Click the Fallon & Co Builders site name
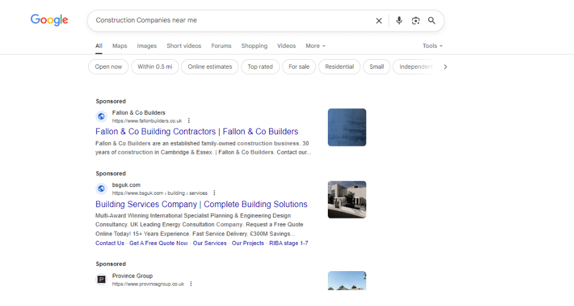Viewport: 574px width, 306px height. [138, 112]
